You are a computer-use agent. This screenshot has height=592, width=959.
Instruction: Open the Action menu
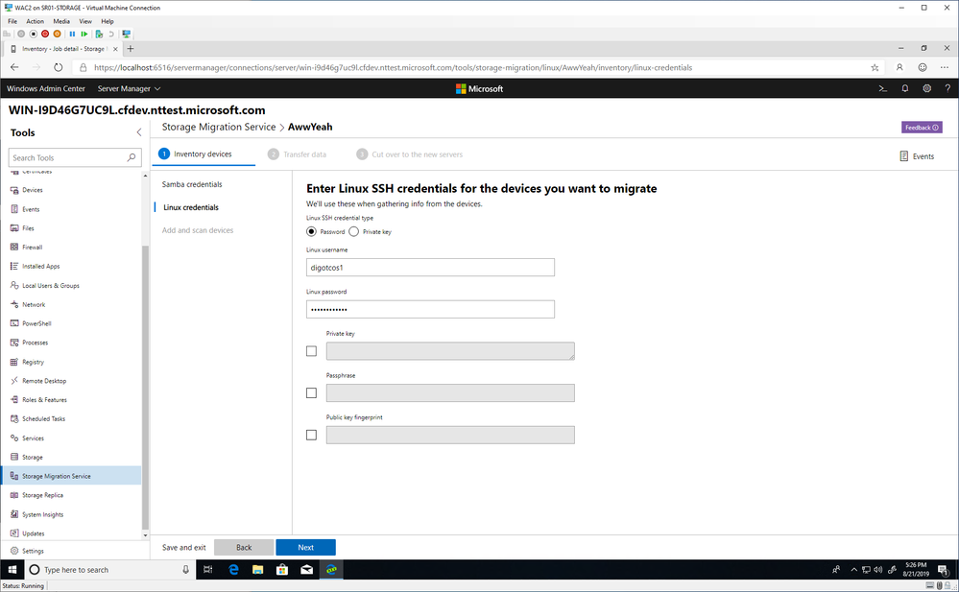pyautogui.click(x=35, y=21)
